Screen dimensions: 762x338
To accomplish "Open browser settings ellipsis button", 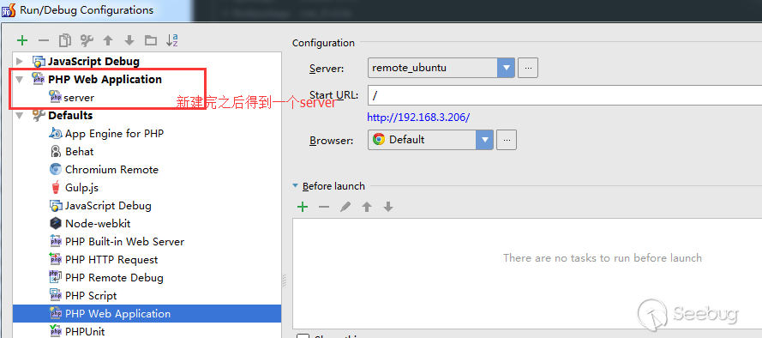I will 507,140.
